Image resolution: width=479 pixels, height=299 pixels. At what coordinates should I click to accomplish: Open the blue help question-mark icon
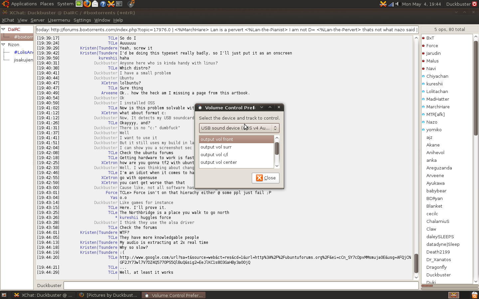(x=103, y=4)
